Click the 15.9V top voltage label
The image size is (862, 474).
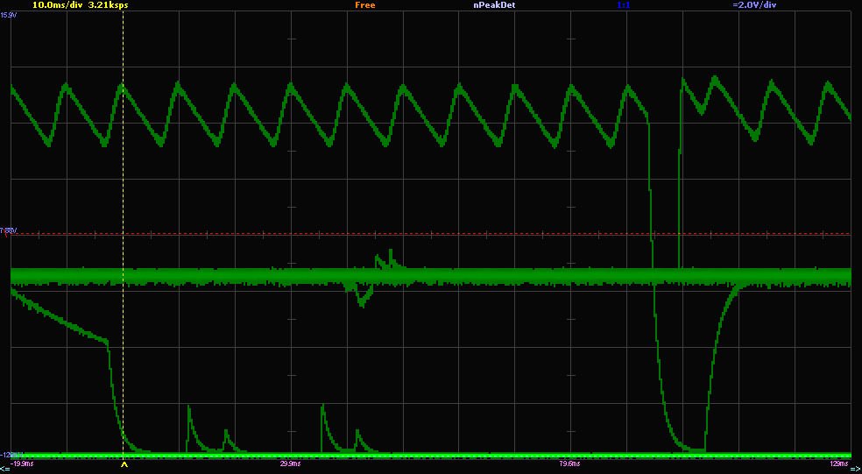click(8, 15)
